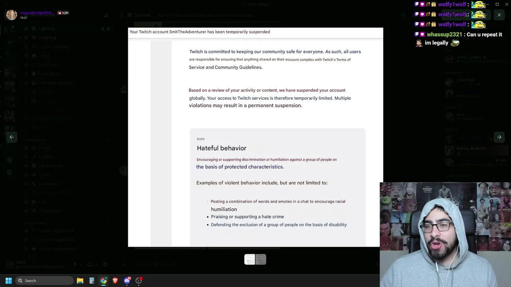Viewport: 511px width, 287px height.
Task: Switch to Discord in the taskbar
Action: point(127,281)
